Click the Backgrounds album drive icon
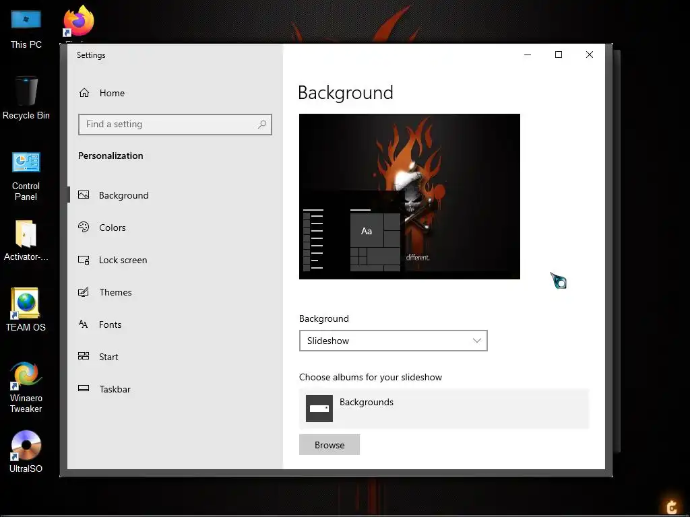 pyautogui.click(x=319, y=409)
